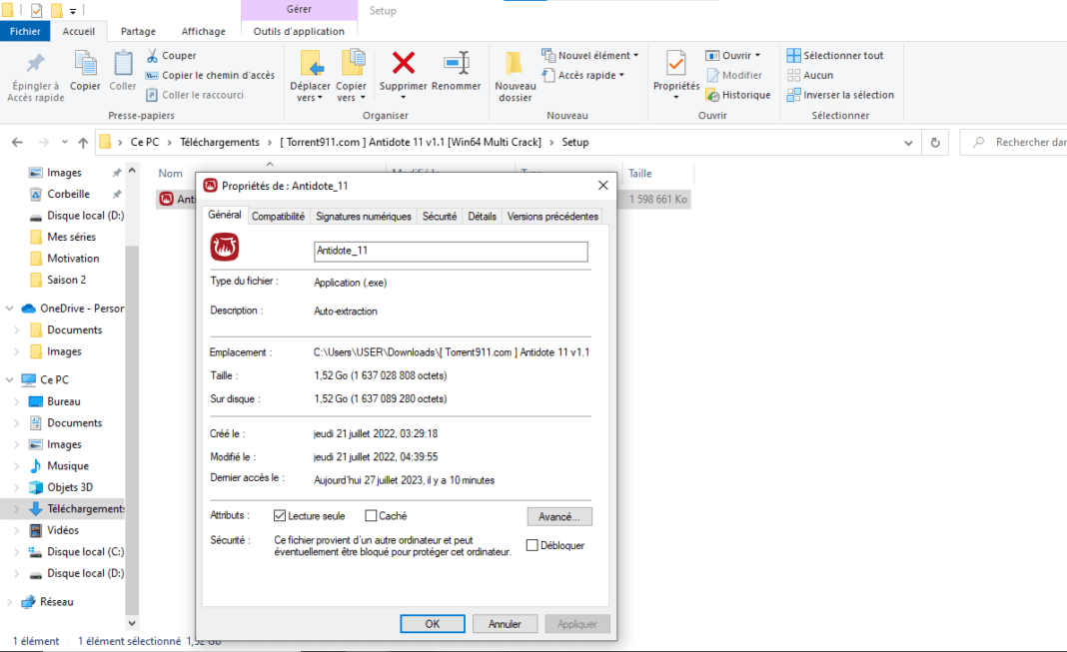The height and width of the screenshot is (652, 1067).
Task: Click the Nouveau dossier folder icon
Action: (515, 64)
